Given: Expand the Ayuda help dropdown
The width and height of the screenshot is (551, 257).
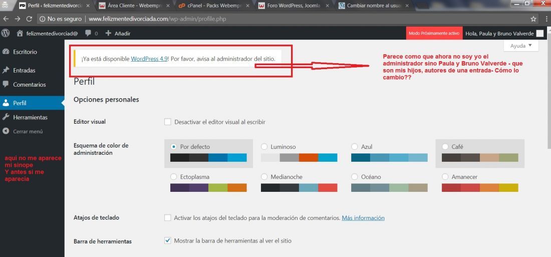Looking at the screenshot, I should pyautogui.click(x=521, y=46).
